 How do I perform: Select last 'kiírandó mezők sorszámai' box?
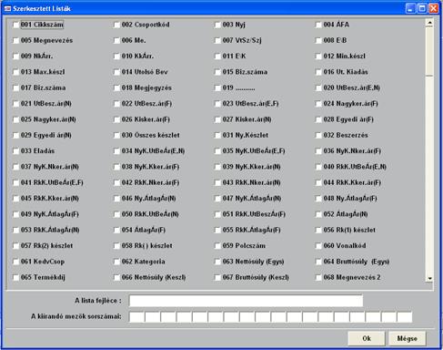click(x=405, y=317)
